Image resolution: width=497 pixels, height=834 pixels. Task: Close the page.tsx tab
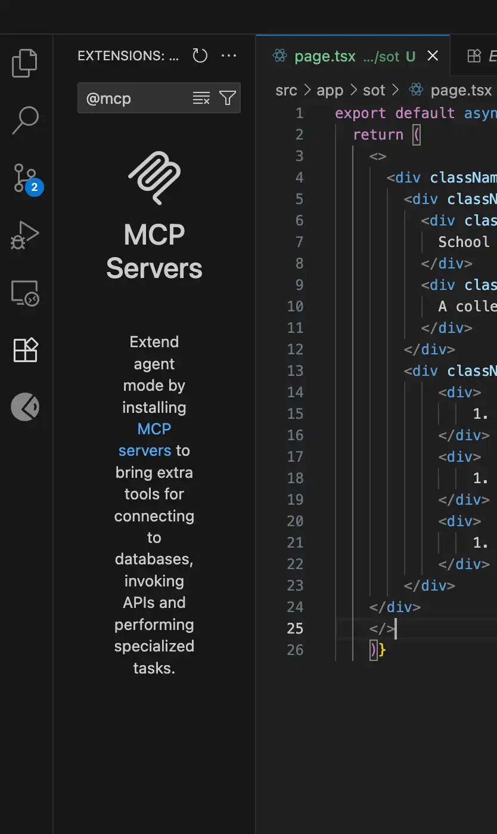point(433,56)
